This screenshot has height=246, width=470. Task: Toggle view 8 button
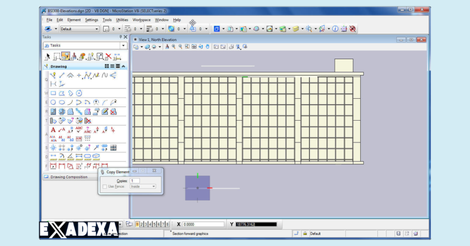167,224
